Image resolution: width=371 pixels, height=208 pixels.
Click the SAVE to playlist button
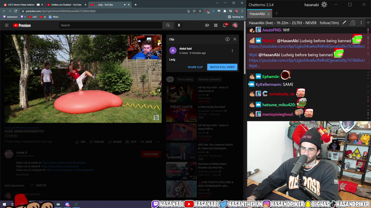click(x=146, y=142)
